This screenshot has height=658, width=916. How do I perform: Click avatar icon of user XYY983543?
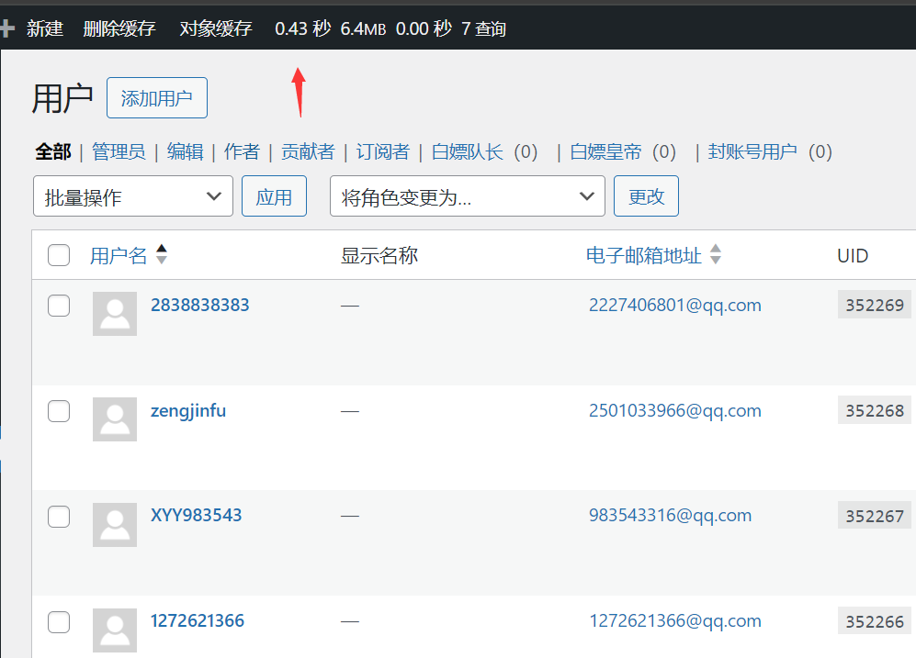coord(115,525)
